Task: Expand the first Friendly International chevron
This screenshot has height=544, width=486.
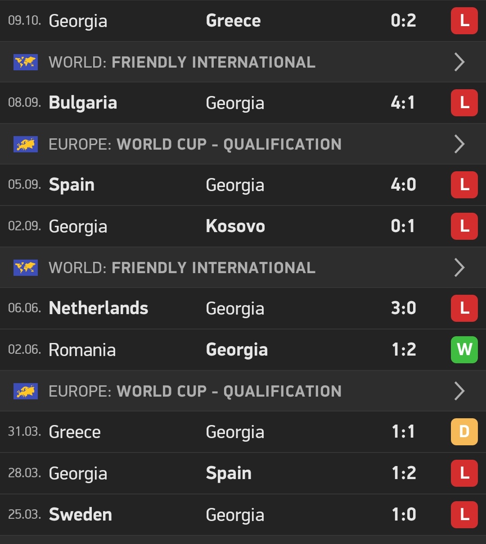Action: [x=459, y=62]
